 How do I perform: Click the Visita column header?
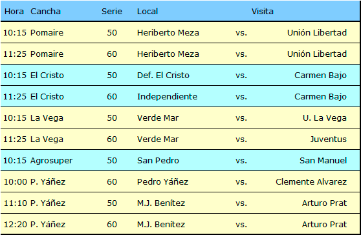[x=263, y=12]
